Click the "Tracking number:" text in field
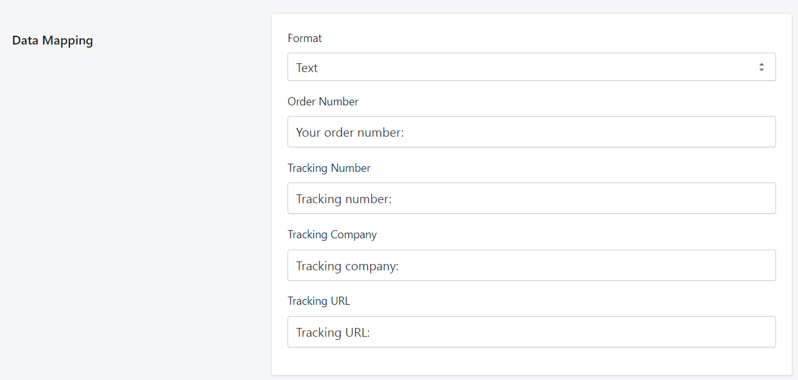Image resolution: width=798 pixels, height=380 pixels. [344, 199]
